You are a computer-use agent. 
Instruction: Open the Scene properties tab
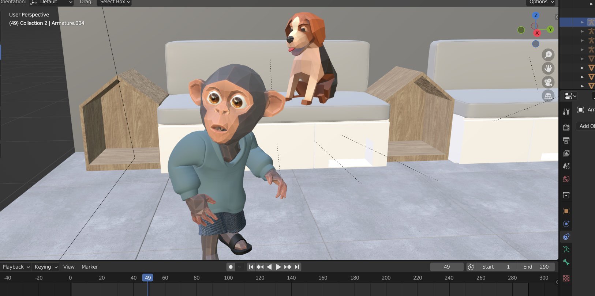566,166
